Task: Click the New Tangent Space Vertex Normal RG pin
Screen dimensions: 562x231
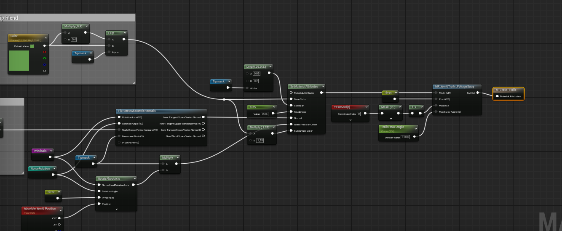Action: (203, 123)
